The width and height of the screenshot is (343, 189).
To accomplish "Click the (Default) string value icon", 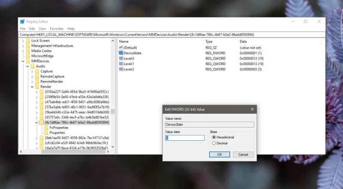I will coord(121,47).
